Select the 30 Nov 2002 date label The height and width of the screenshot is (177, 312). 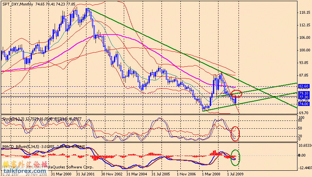click(112, 174)
